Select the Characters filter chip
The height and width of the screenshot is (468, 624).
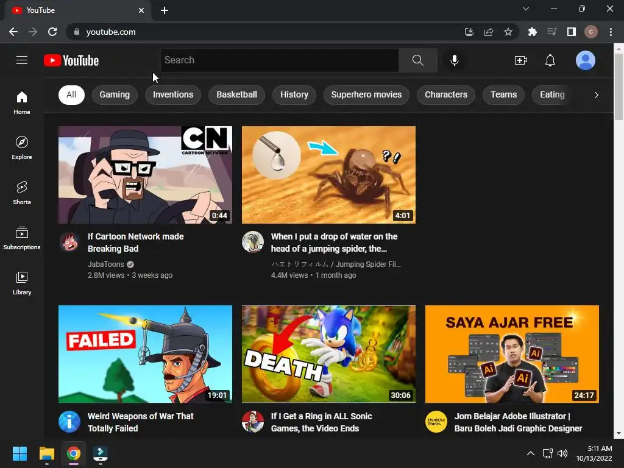[x=446, y=94]
